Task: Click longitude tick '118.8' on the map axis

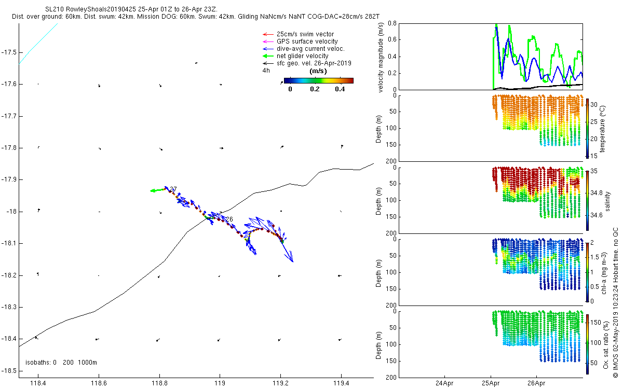Action: click(159, 383)
